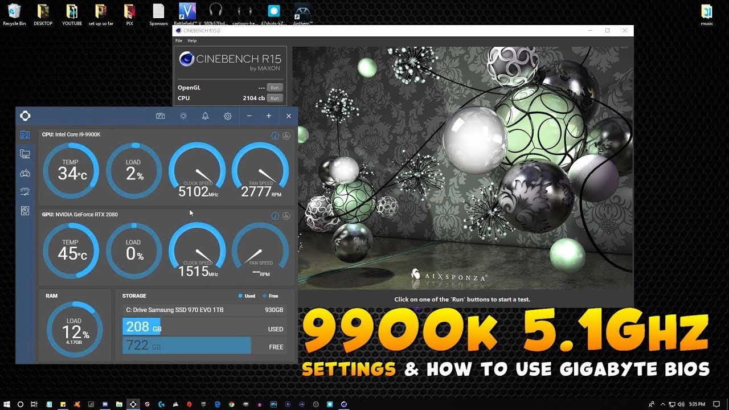
Task: Select the C: Drive Samsung SSD 970 EVO row
Action: pyautogui.click(x=204, y=310)
